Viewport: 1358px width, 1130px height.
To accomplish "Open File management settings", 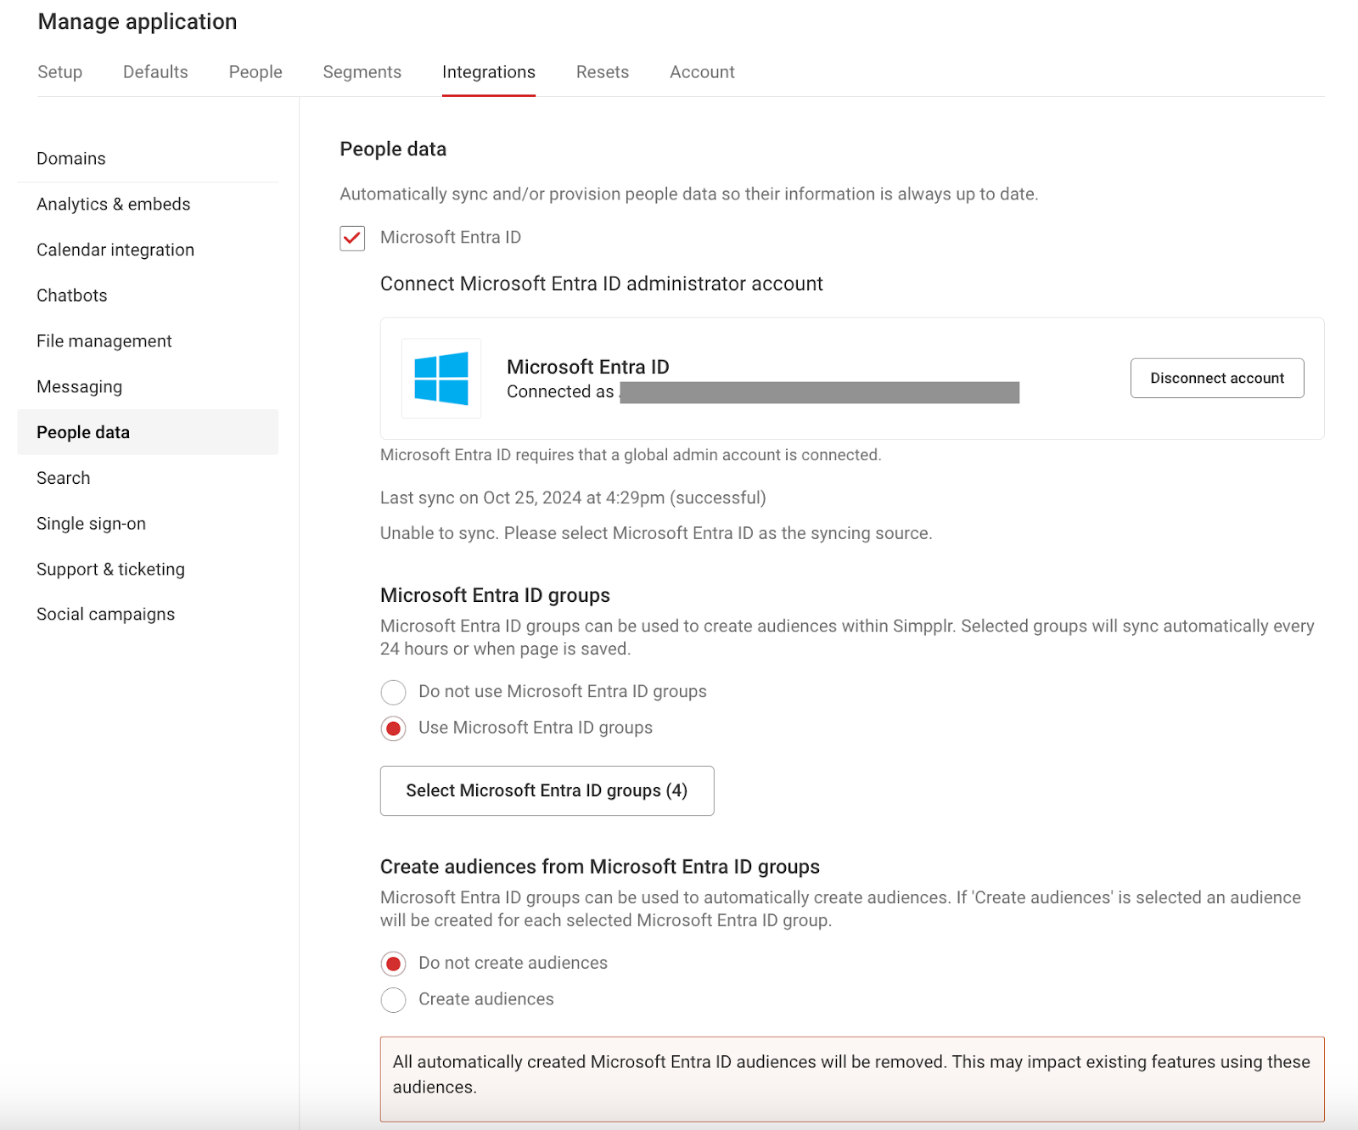I will 148,341.
